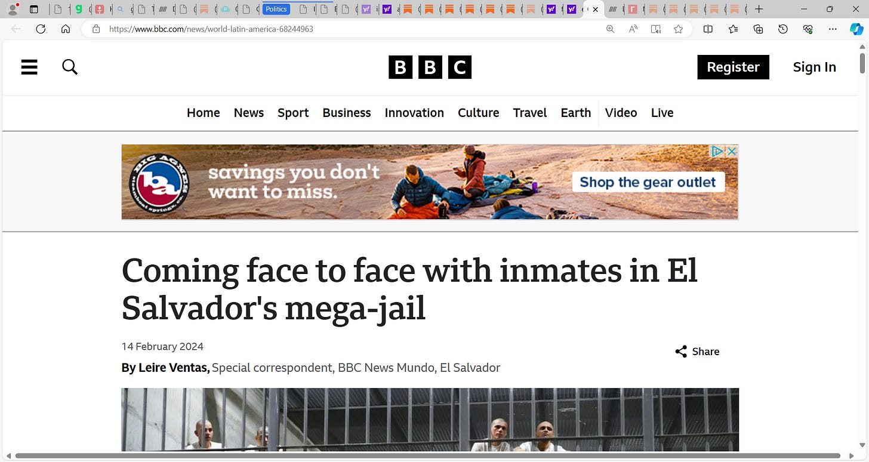Open the read aloud icon
This screenshot has width=869, height=462.
[633, 29]
